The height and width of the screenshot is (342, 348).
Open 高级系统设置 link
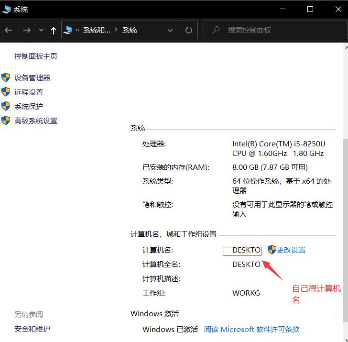36,121
